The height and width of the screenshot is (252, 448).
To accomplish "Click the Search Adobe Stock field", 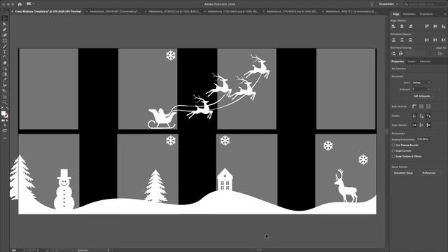I will pyautogui.click(x=425, y=4).
